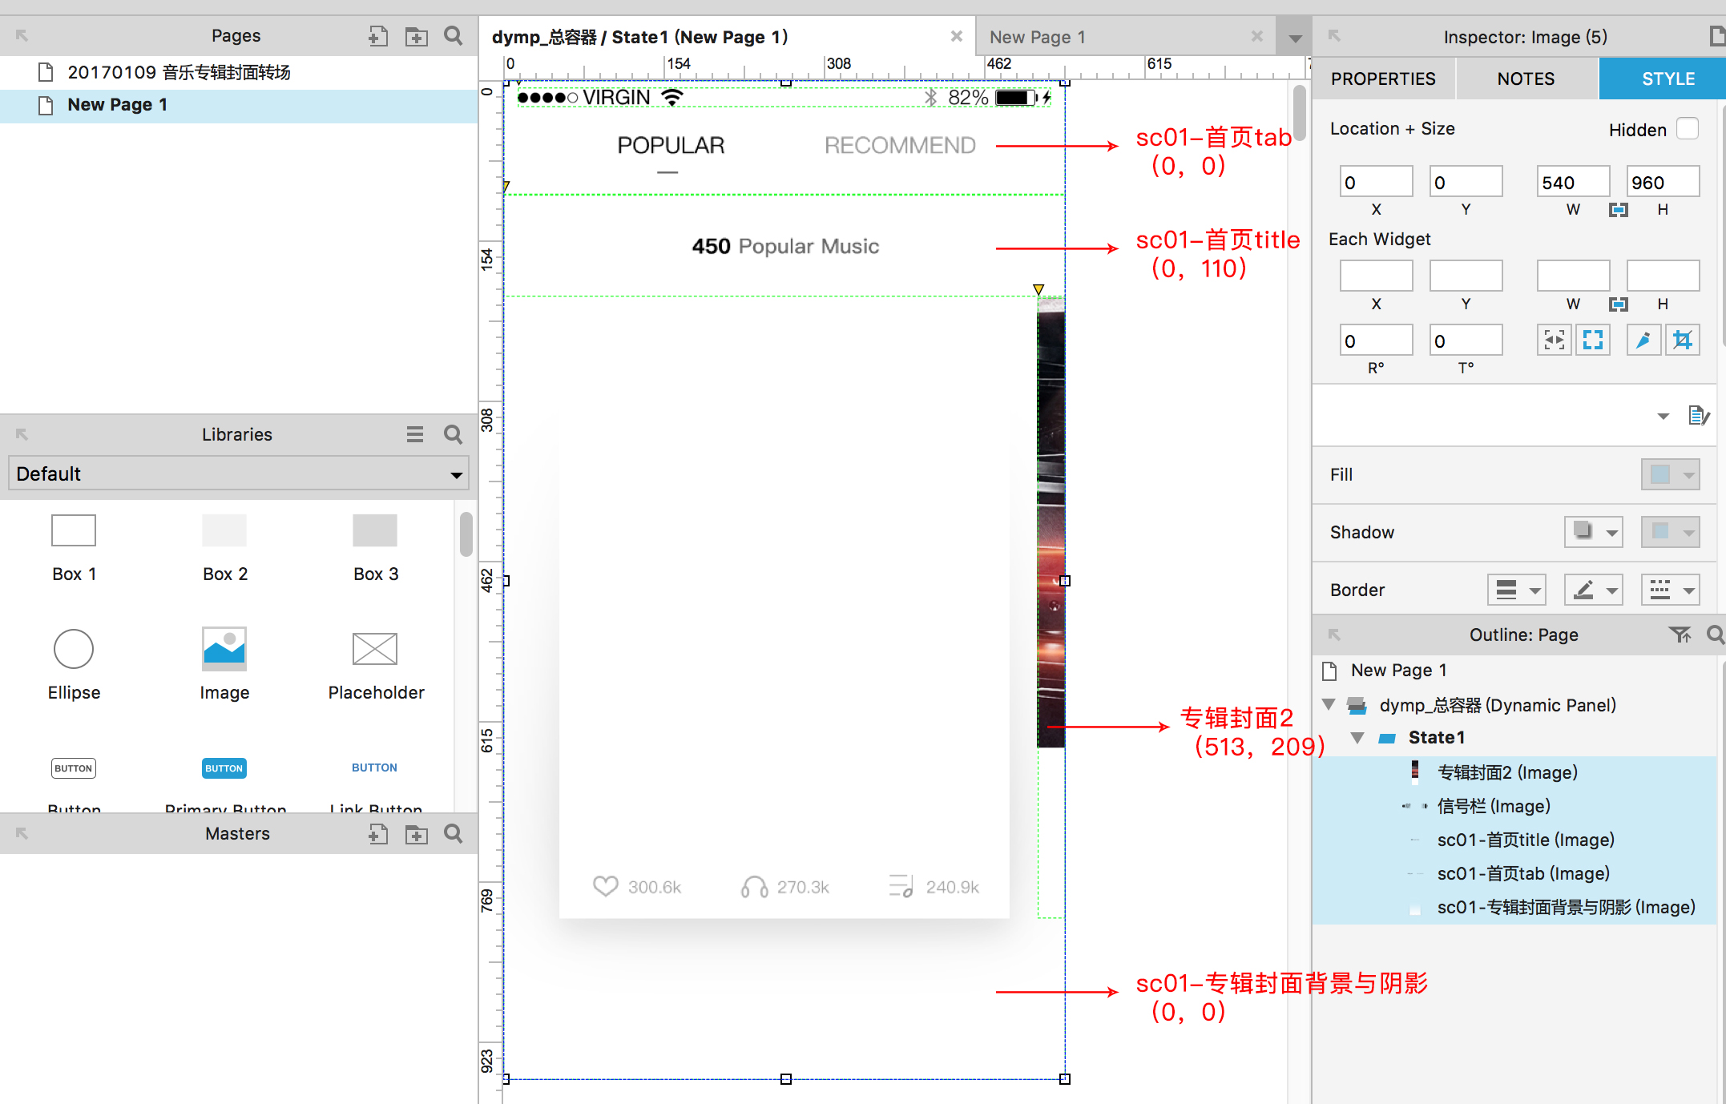Open the Default library dropdown

pos(238,473)
